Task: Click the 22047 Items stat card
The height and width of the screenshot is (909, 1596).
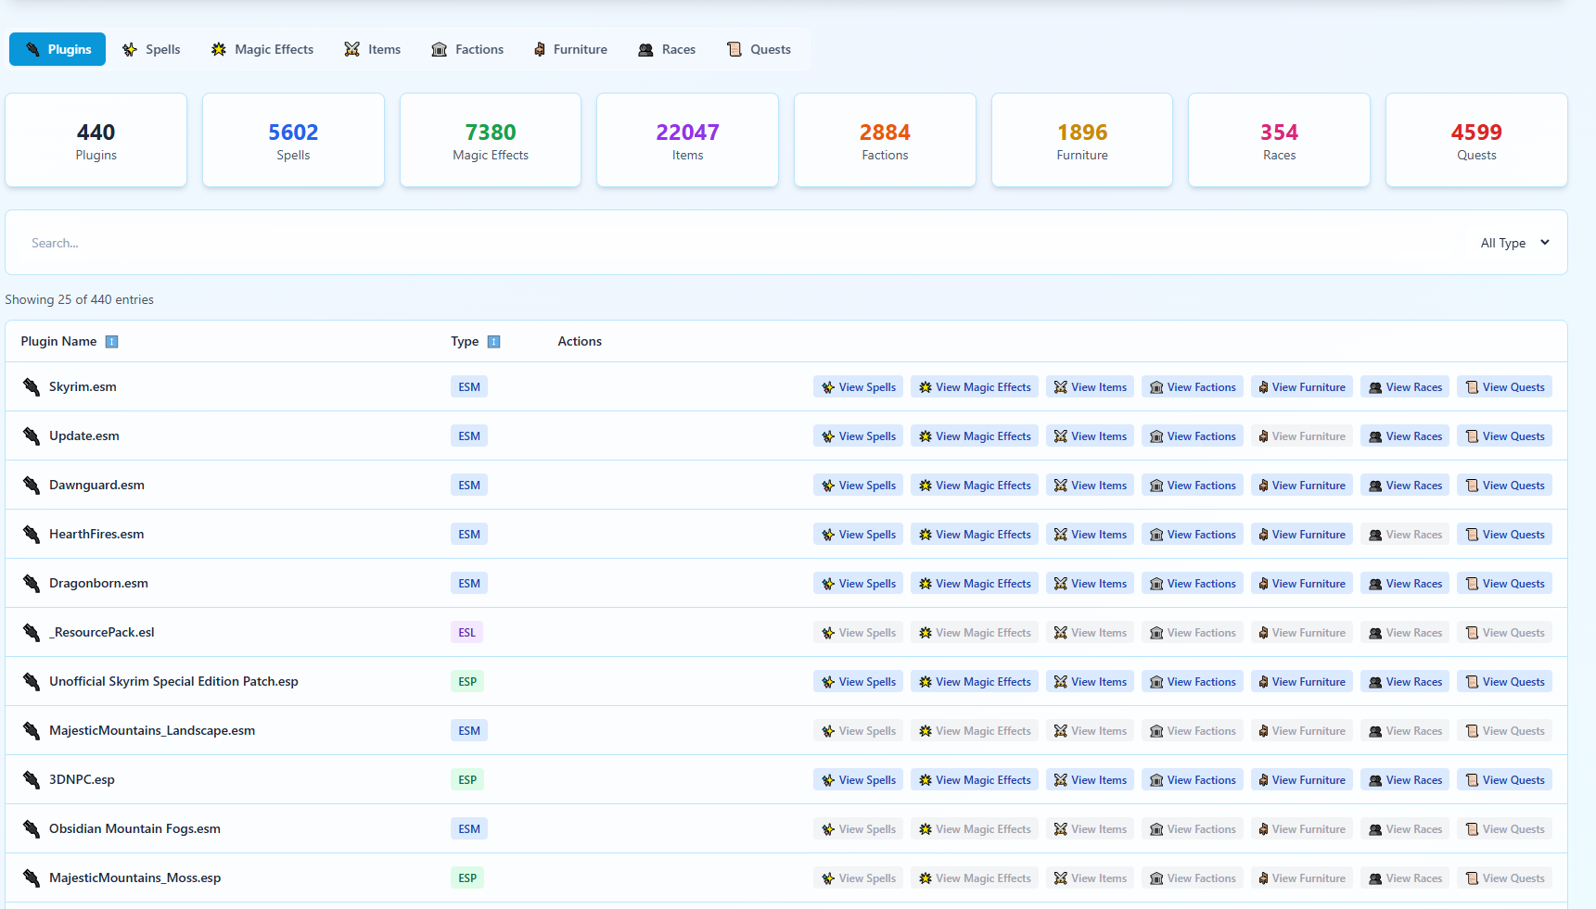Action: tap(687, 141)
